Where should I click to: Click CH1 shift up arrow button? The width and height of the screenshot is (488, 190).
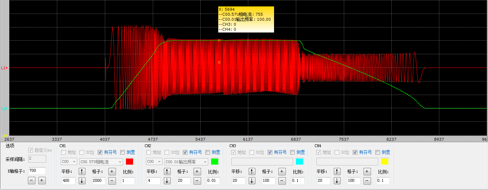(x=82, y=172)
